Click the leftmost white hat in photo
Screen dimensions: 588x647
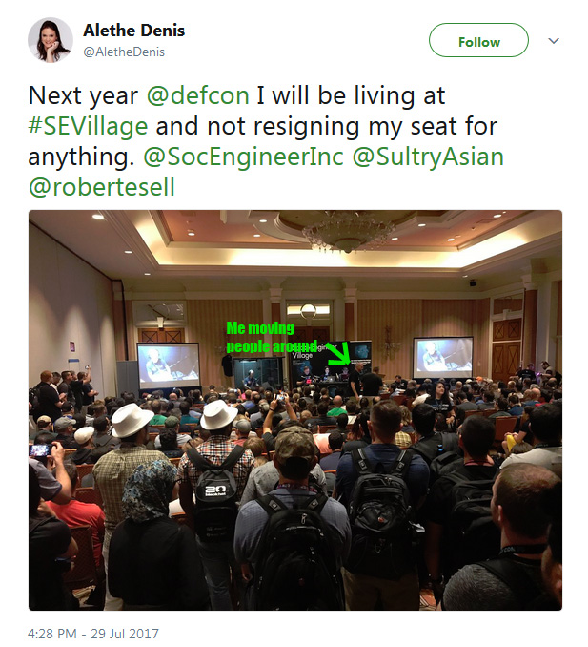(x=131, y=420)
